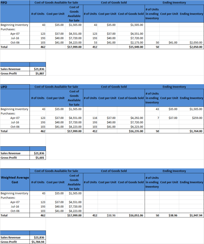
Task: Select FIFO Oct-06 cost of goods sold $2,173.00
Action: tap(137, 43)
